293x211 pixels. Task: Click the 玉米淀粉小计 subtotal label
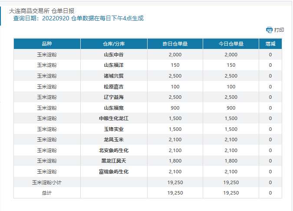pyautogui.click(x=47, y=182)
